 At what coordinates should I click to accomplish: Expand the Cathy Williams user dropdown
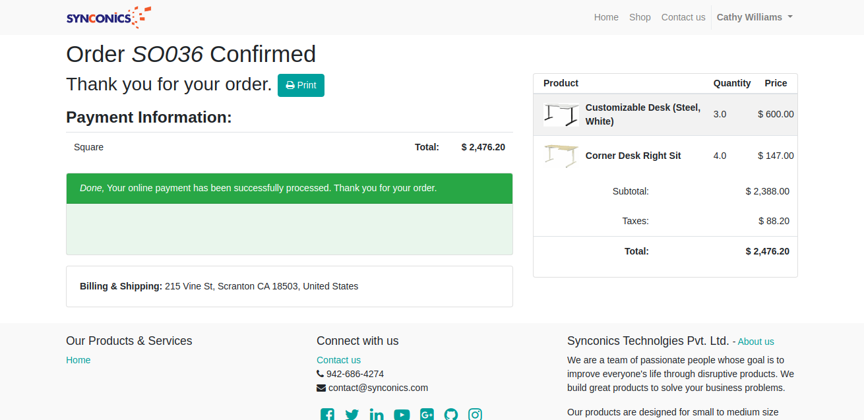click(755, 17)
